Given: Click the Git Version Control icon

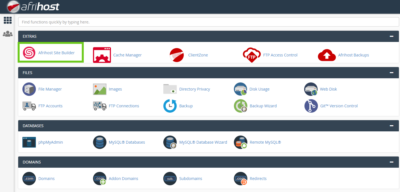Looking at the screenshot, I should 311,106.
